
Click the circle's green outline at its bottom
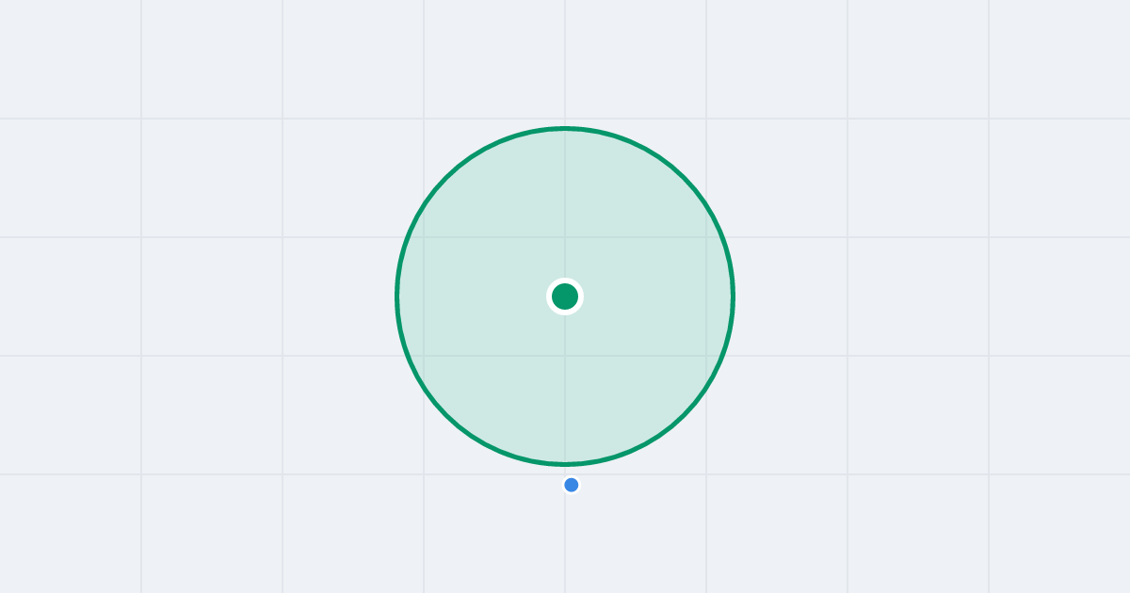[565, 464]
